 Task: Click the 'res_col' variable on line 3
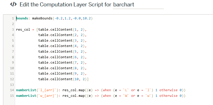(x=23, y=30)
